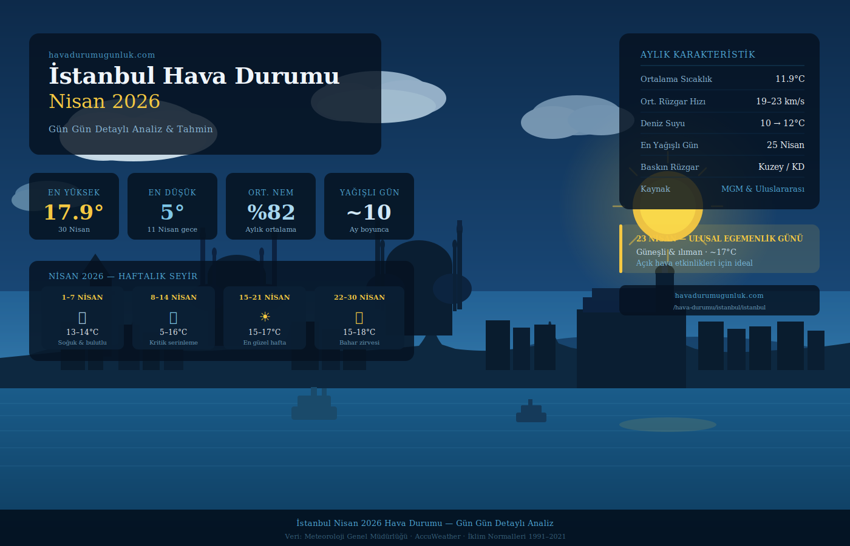Select the sun icon for 15-21 Nisan week

click(265, 316)
